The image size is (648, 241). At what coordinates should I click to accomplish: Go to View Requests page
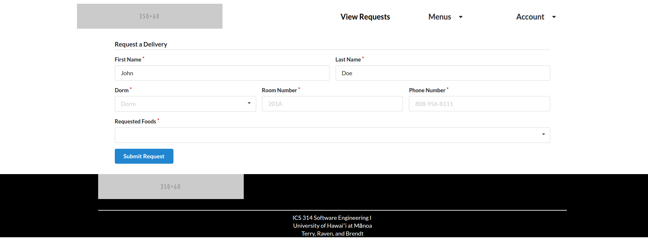(365, 17)
